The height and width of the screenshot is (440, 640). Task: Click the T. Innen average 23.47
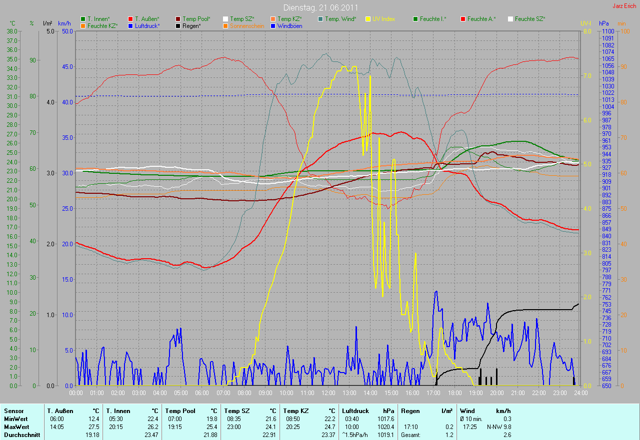tap(151, 435)
